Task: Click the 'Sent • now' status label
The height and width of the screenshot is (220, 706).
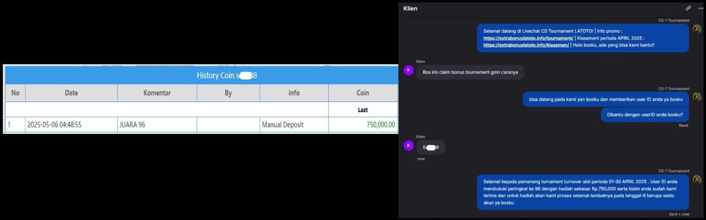Action: point(679,214)
